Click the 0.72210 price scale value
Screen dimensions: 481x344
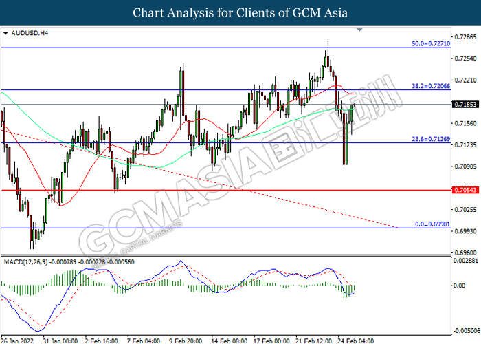(x=465, y=80)
